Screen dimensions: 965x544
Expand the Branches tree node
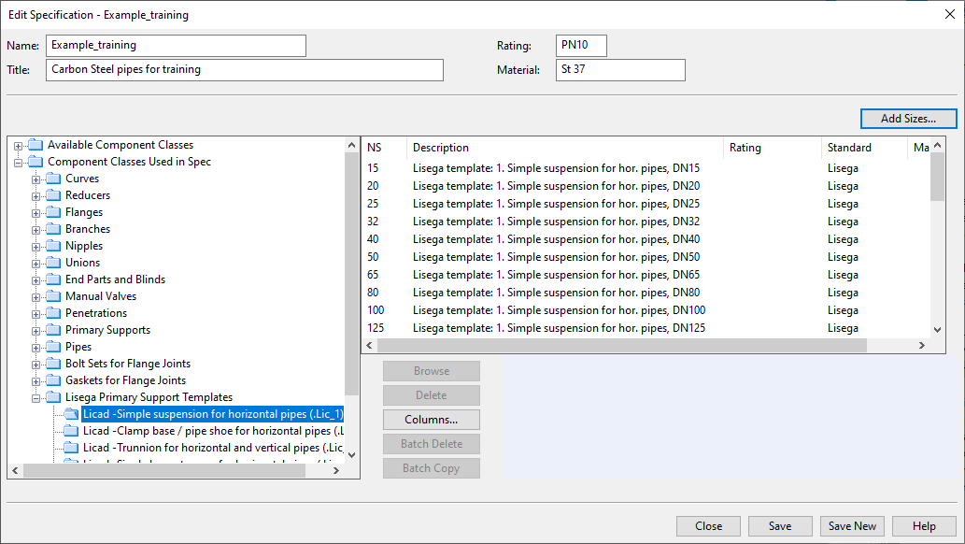pos(36,230)
